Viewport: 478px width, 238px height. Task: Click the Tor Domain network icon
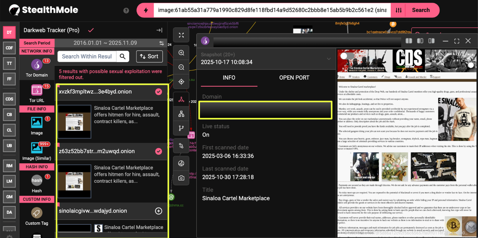37,65
